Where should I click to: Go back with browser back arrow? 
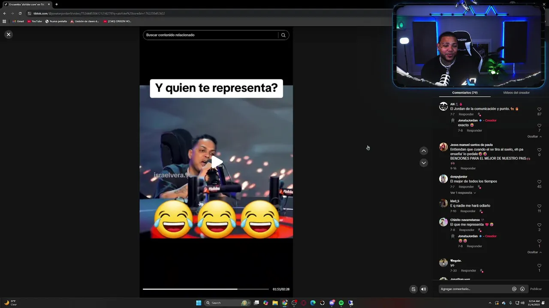point(4,13)
